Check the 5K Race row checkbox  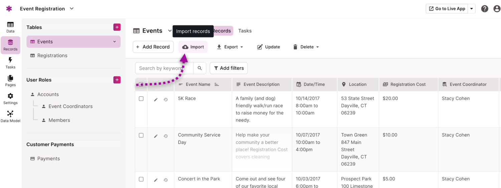pos(141,99)
